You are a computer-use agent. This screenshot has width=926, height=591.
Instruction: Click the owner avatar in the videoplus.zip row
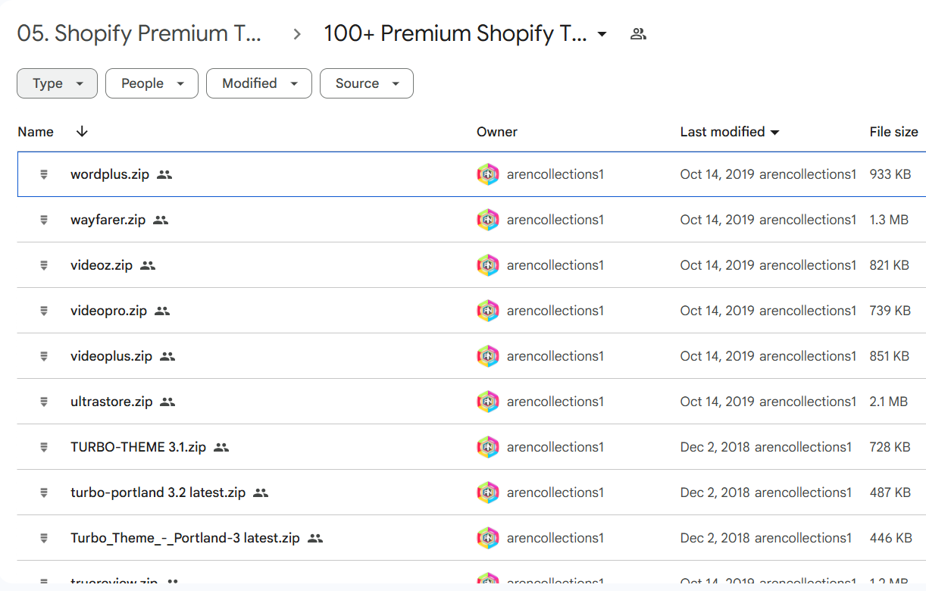[488, 356]
